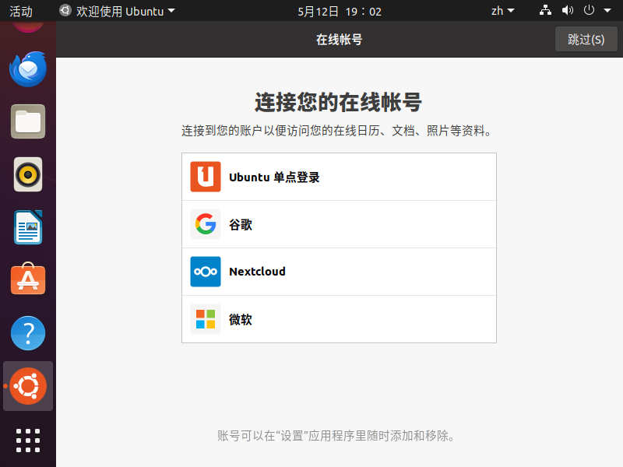Click the Welcome to Ubuntu dock icon
The width and height of the screenshot is (623, 467).
tap(28, 386)
